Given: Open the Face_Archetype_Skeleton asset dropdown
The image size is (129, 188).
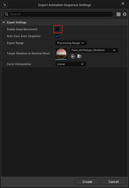Looking at the screenshot, I should point(94,50).
